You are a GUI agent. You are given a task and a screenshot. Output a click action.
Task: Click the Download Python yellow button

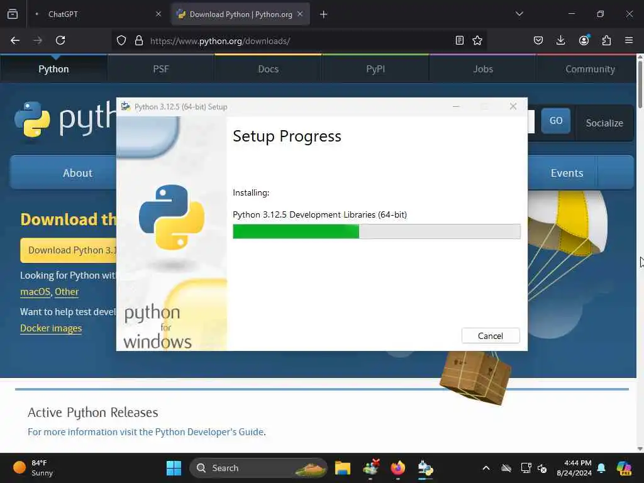click(x=69, y=250)
